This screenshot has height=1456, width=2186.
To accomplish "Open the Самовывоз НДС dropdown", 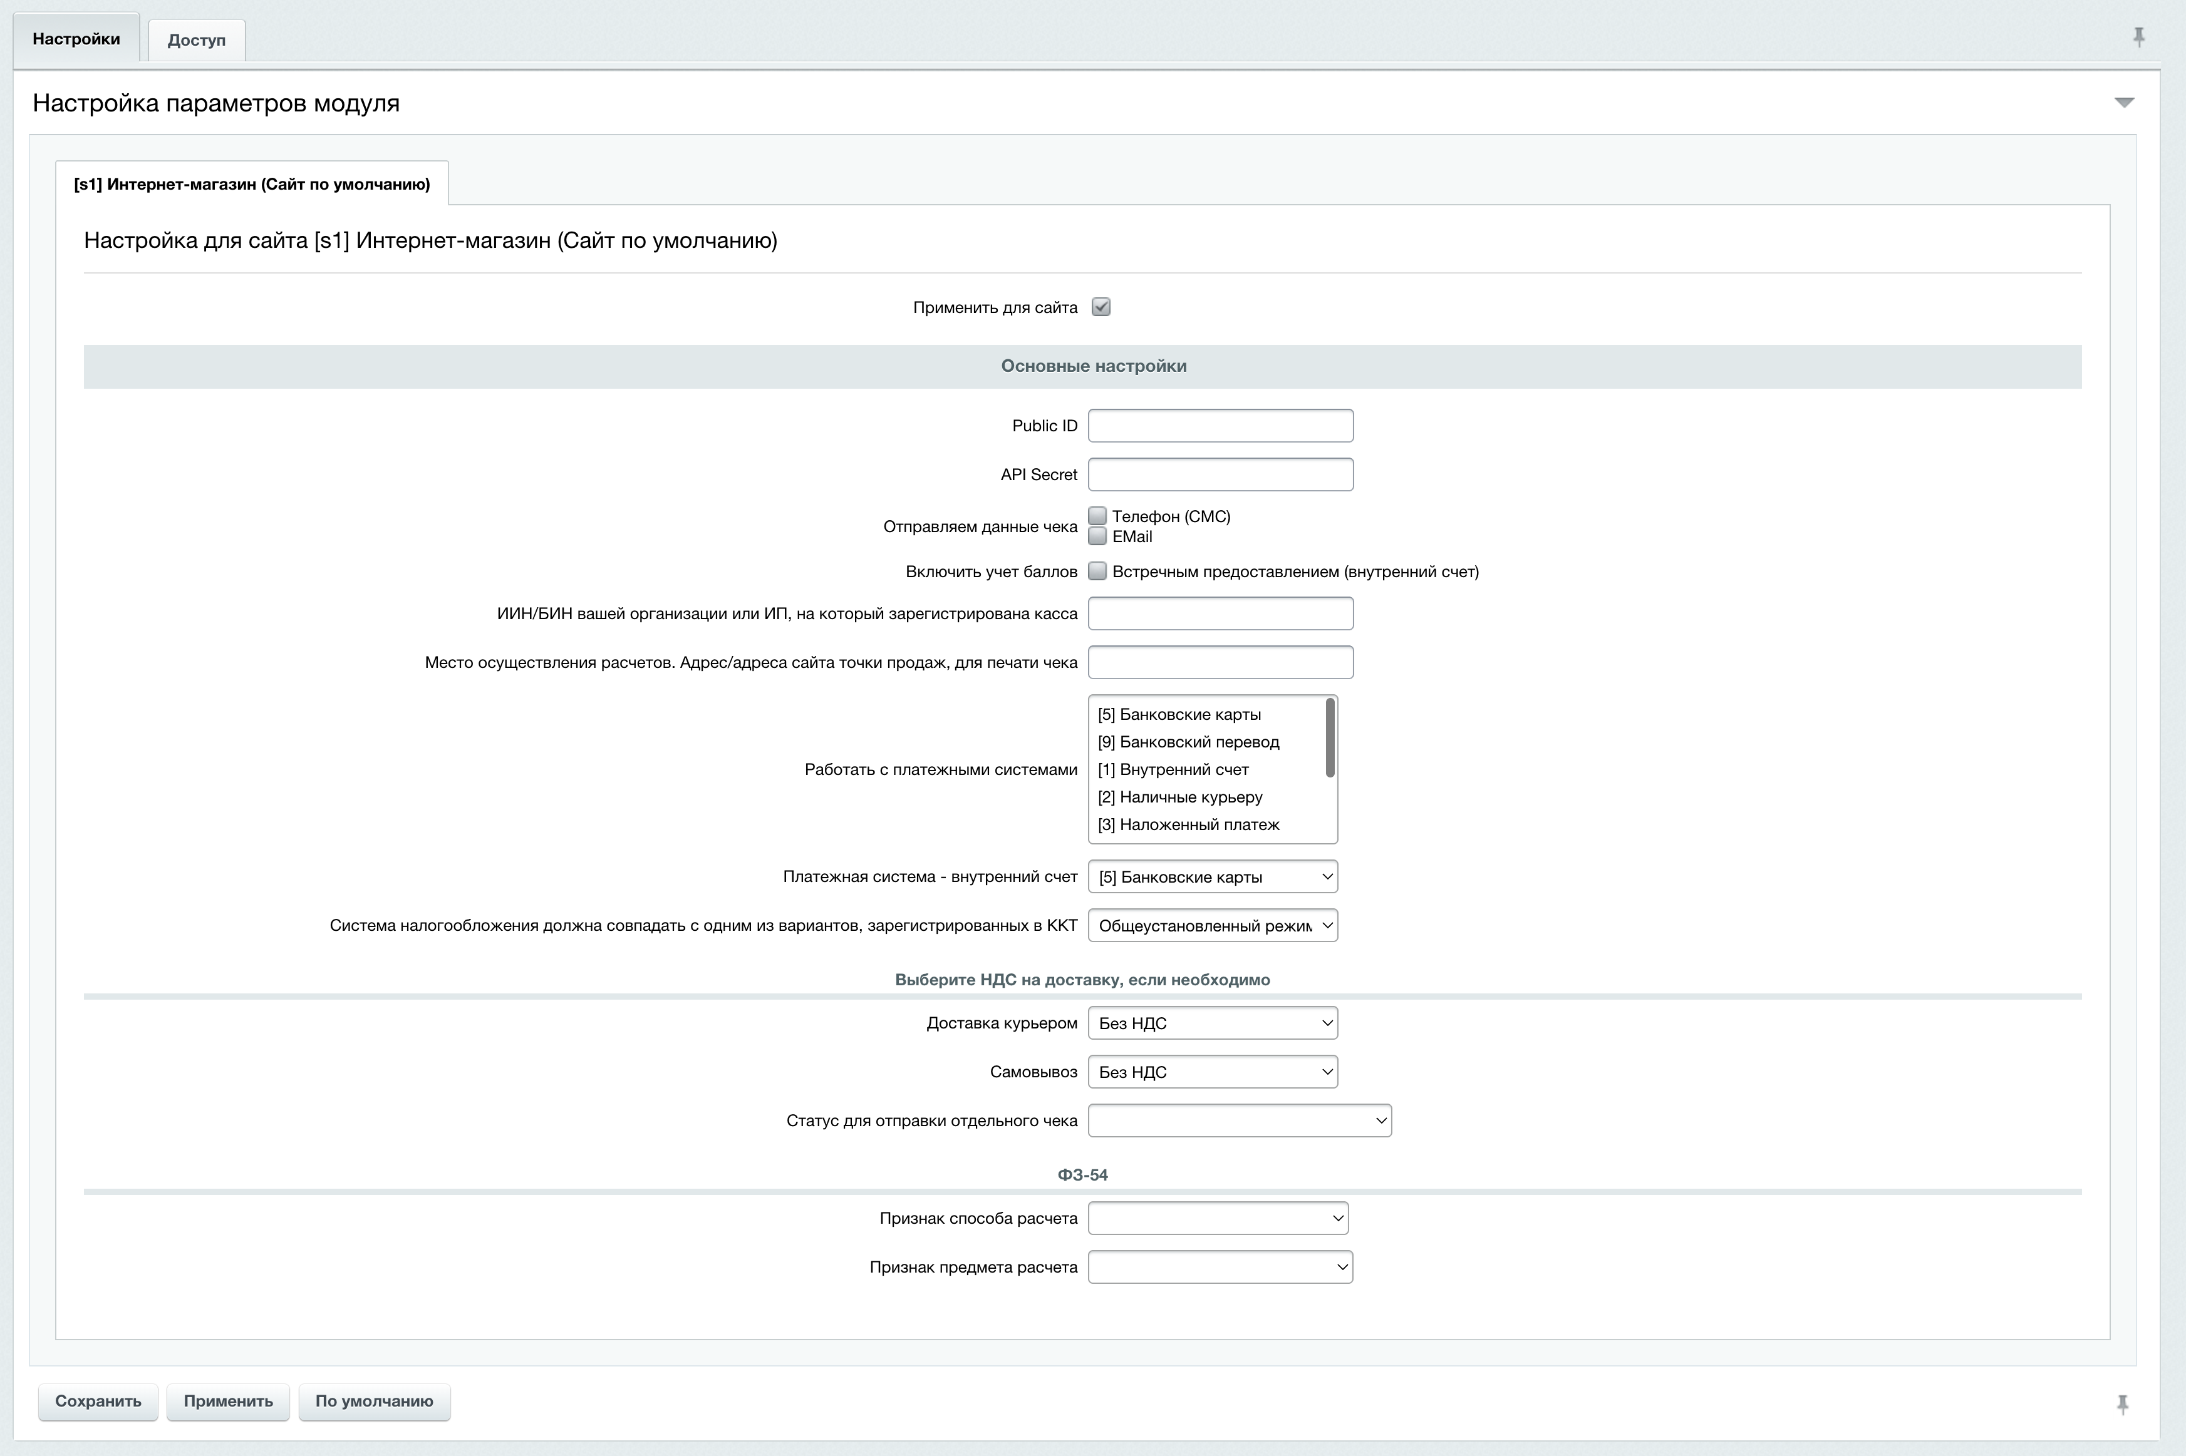I will pos(1213,1072).
